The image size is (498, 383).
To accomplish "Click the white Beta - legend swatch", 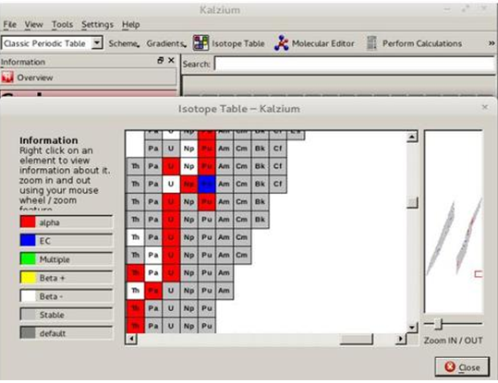I will (28, 296).
